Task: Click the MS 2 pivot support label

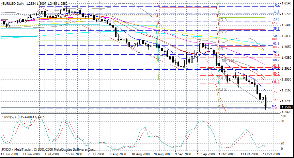Action: (222, 89)
